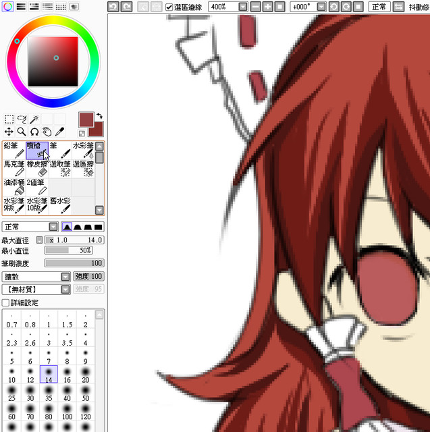Select the magic wand tool
The height and width of the screenshot is (432, 430).
tap(34, 119)
